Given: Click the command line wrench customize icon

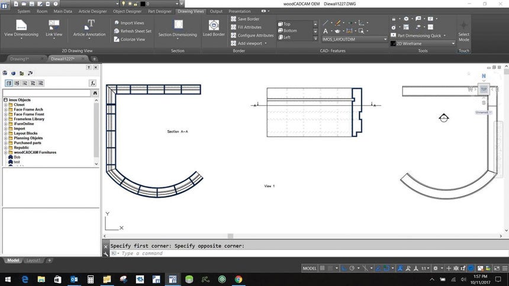Looking at the screenshot, I should [105, 254].
